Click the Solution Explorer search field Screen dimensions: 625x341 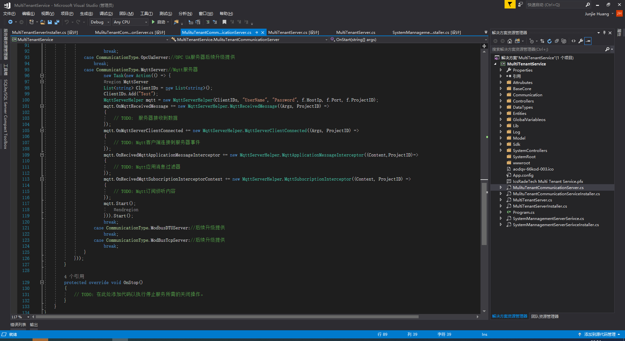tap(548, 49)
